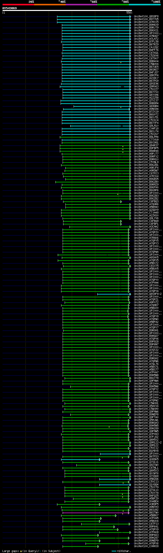This screenshot has height=553, width=163.
Task: Click hit label UniRef100_B6TRZ9
Action: pos(146,44)
